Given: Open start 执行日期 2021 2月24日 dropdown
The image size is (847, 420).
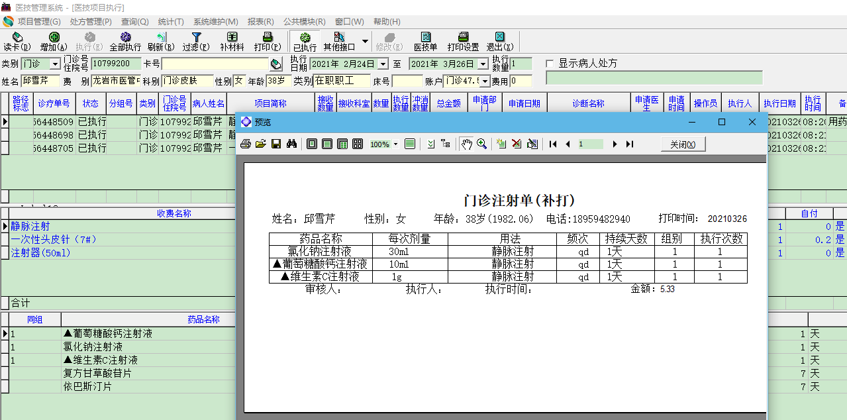Looking at the screenshot, I should click(383, 64).
